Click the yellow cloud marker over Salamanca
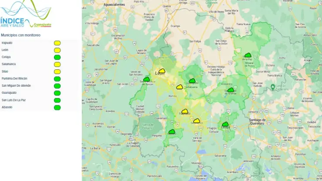This screenshot has height=181, width=322. point(197,121)
